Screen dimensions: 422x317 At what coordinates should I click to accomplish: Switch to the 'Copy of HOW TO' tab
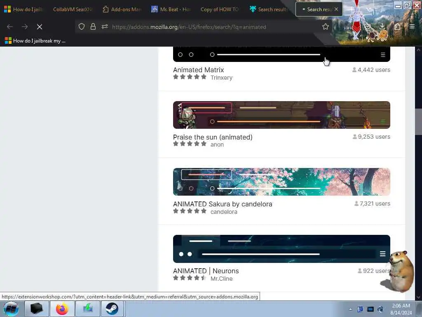pyautogui.click(x=220, y=9)
